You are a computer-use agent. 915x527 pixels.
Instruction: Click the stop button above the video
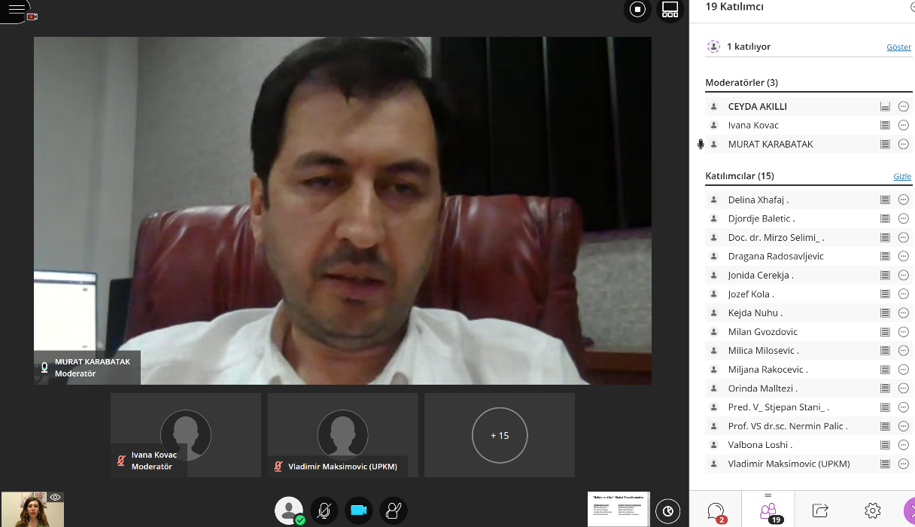[x=637, y=10]
